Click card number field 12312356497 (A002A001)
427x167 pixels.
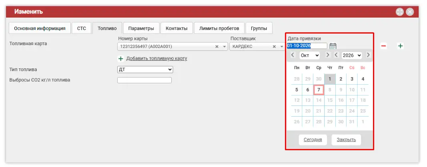(172, 46)
